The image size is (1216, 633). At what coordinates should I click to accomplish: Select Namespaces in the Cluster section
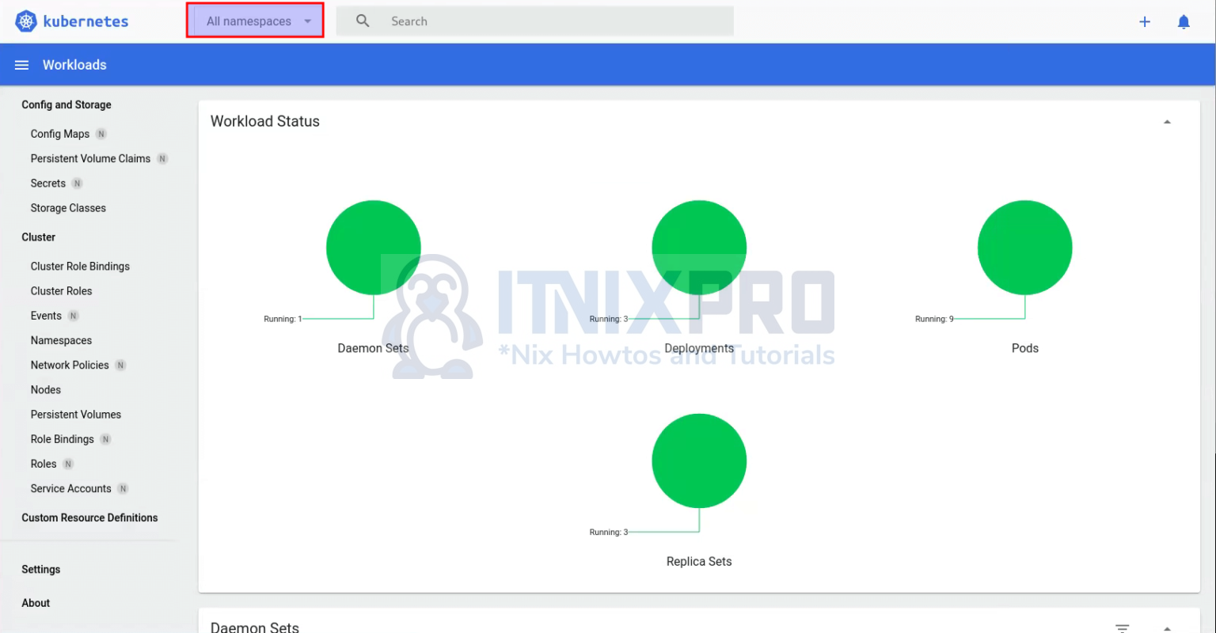[61, 340]
